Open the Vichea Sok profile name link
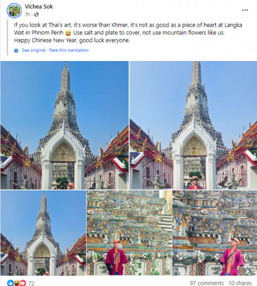The width and height of the screenshot is (257, 286). [x=39, y=7]
